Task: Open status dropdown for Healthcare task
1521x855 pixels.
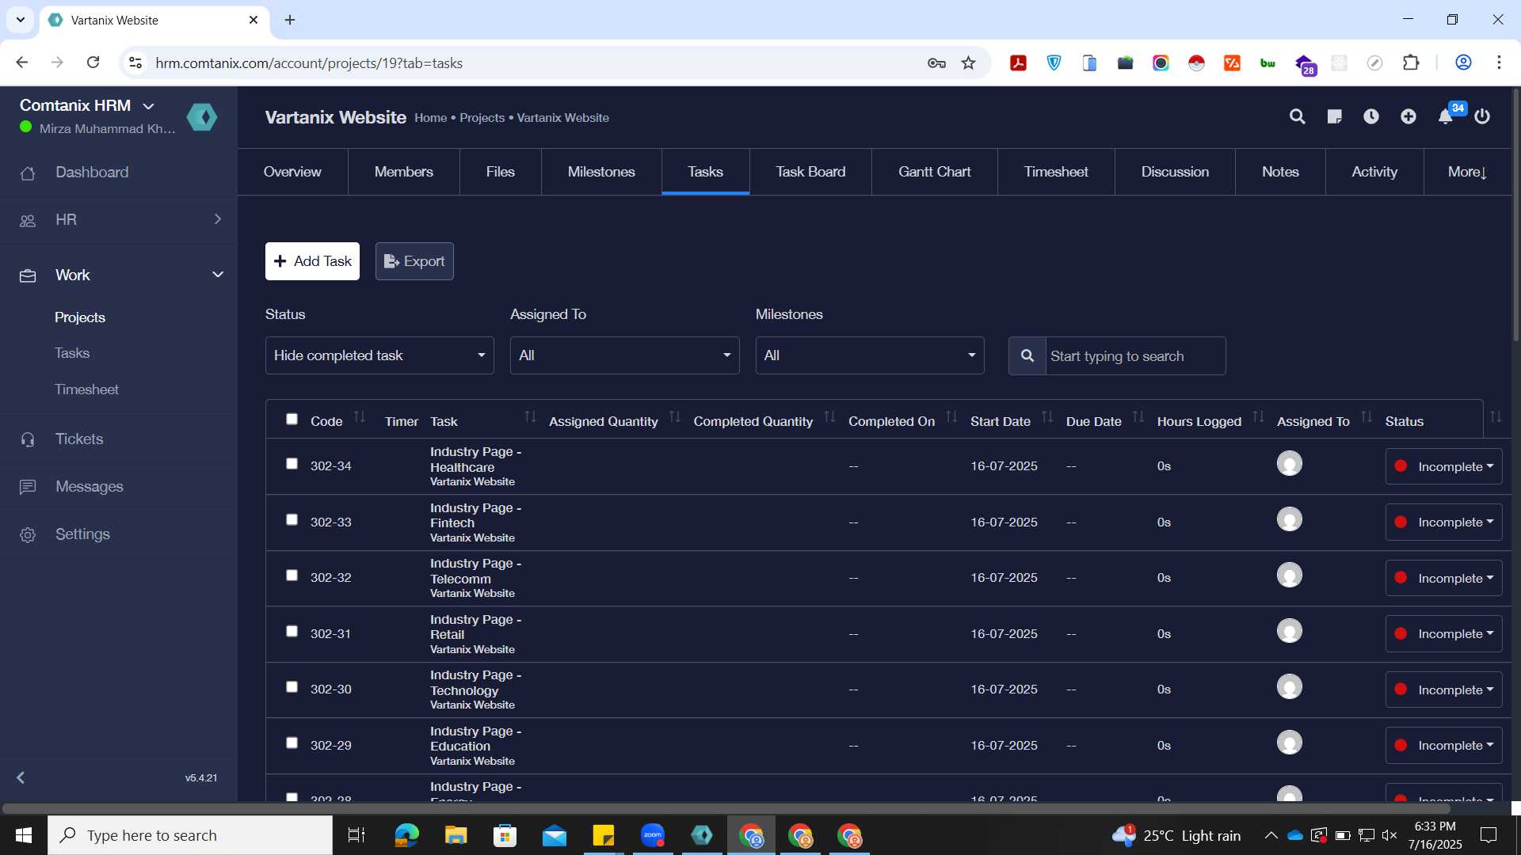Action: (1443, 466)
